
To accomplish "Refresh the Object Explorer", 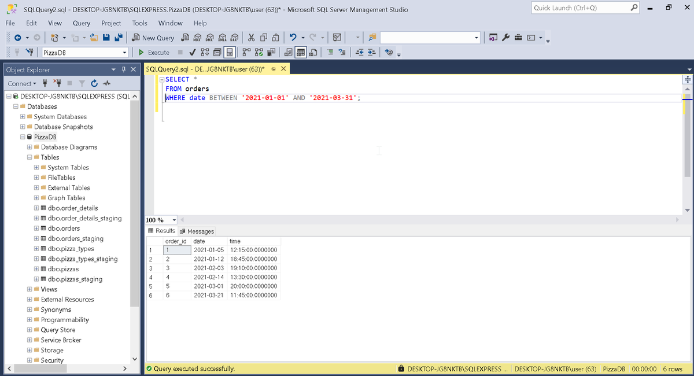I will pyautogui.click(x=93, y=84).
